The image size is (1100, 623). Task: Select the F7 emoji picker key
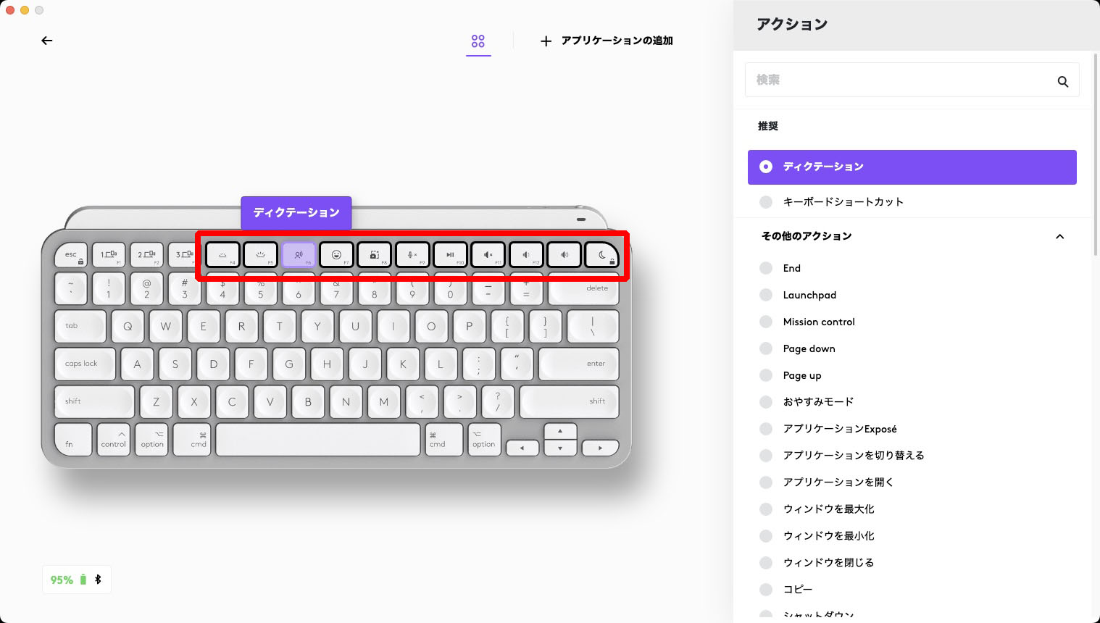(x=336, y=254)
